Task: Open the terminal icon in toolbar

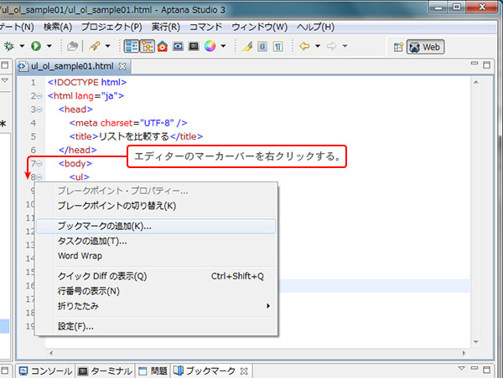Action: 194,46
